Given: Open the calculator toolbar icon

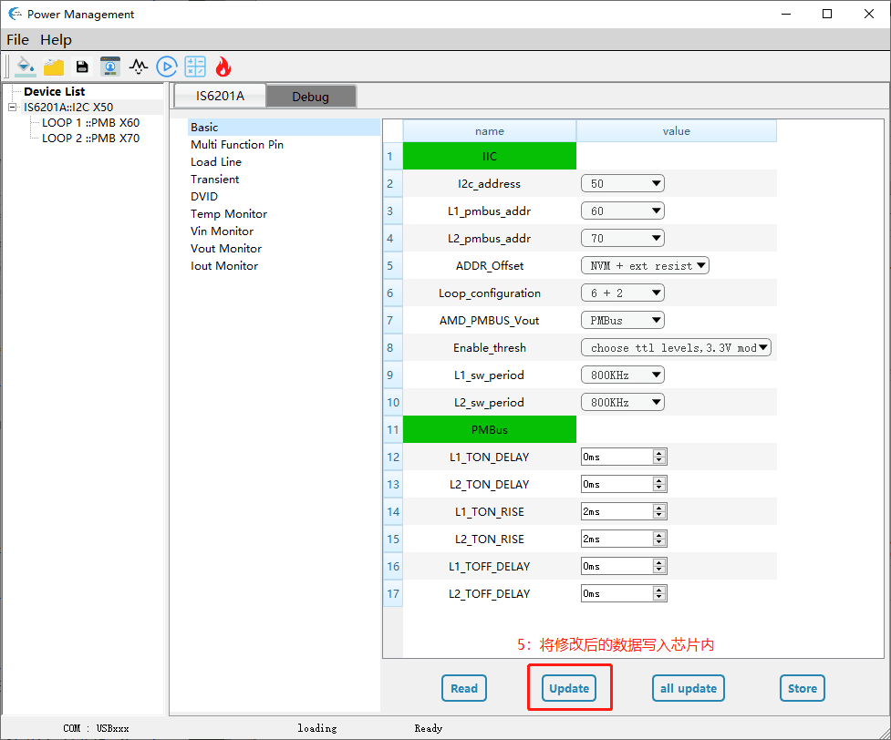Looking at the screenshot, I should coord(195,67).
